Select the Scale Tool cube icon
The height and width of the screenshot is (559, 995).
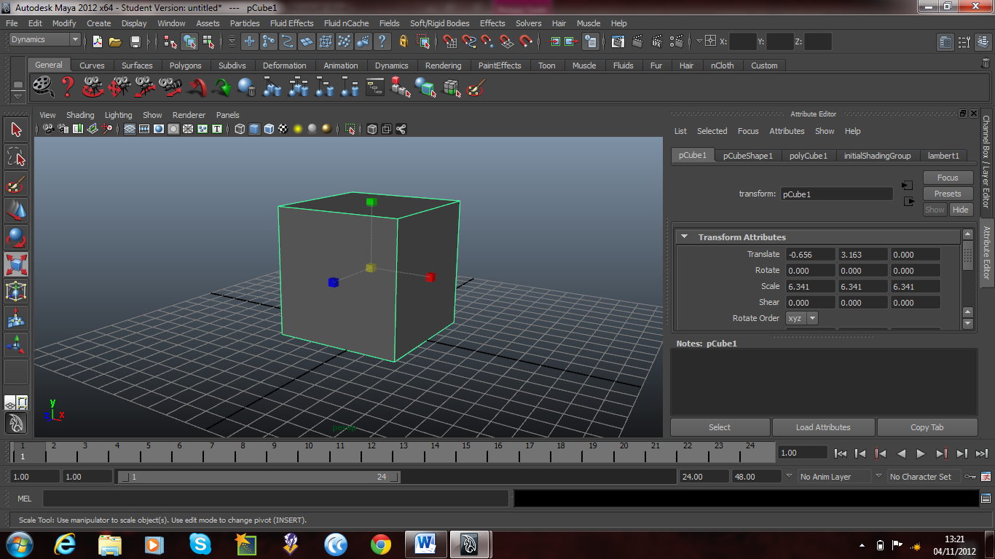pos(16,264)
